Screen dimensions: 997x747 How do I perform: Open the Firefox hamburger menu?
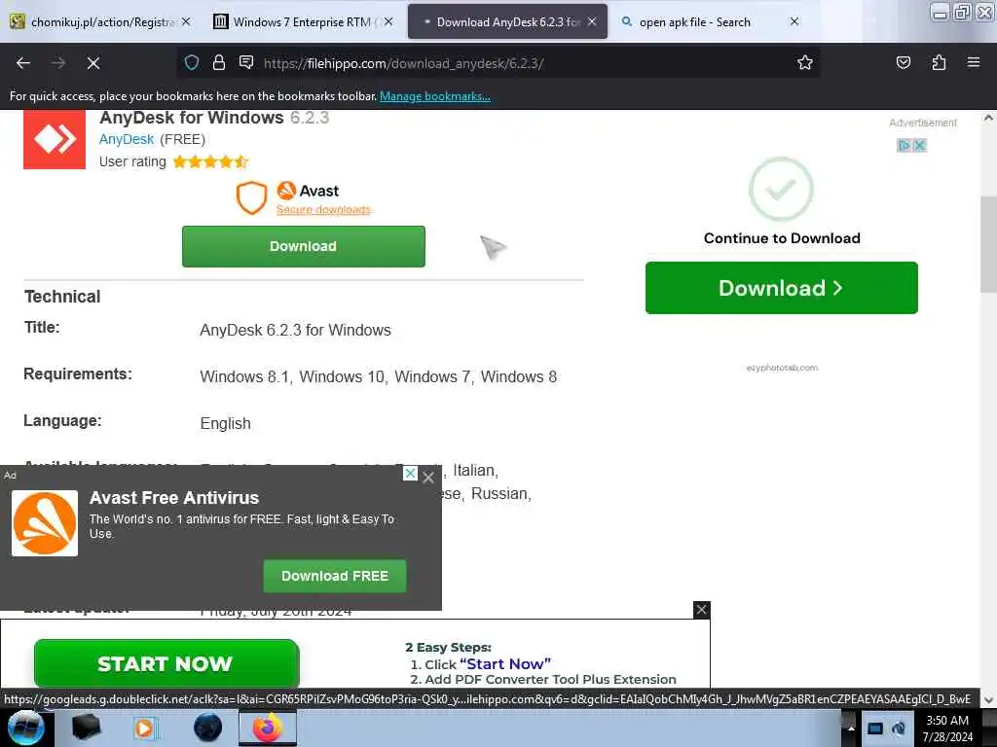pos(973,62)
